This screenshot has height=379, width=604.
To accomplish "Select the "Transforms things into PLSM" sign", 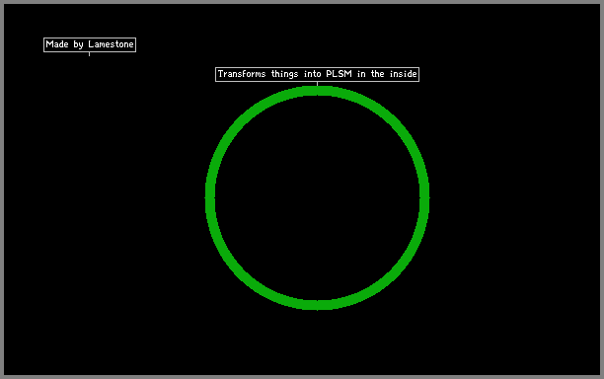I will click(317, 74).
